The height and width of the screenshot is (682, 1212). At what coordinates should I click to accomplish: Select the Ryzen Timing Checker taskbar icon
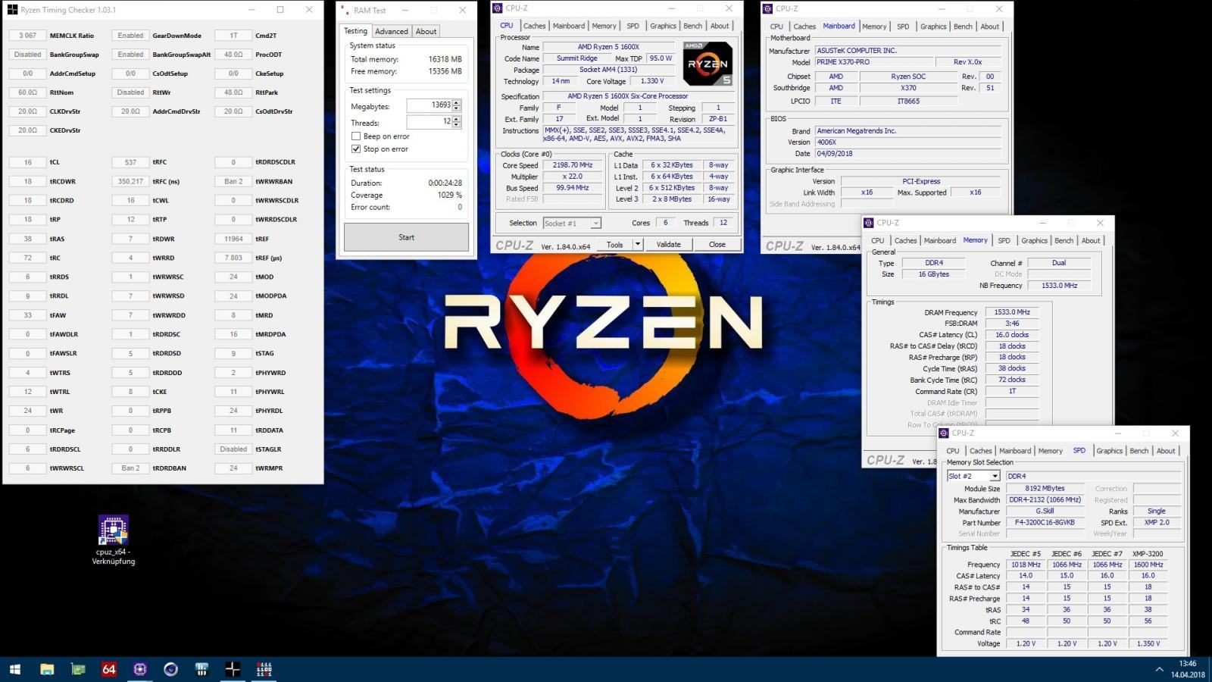233,669
